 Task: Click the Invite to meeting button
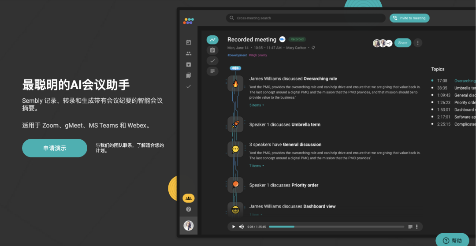409,18
